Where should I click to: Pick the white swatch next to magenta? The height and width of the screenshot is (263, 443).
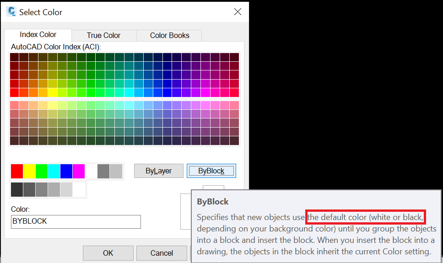(x=91, y=171)
